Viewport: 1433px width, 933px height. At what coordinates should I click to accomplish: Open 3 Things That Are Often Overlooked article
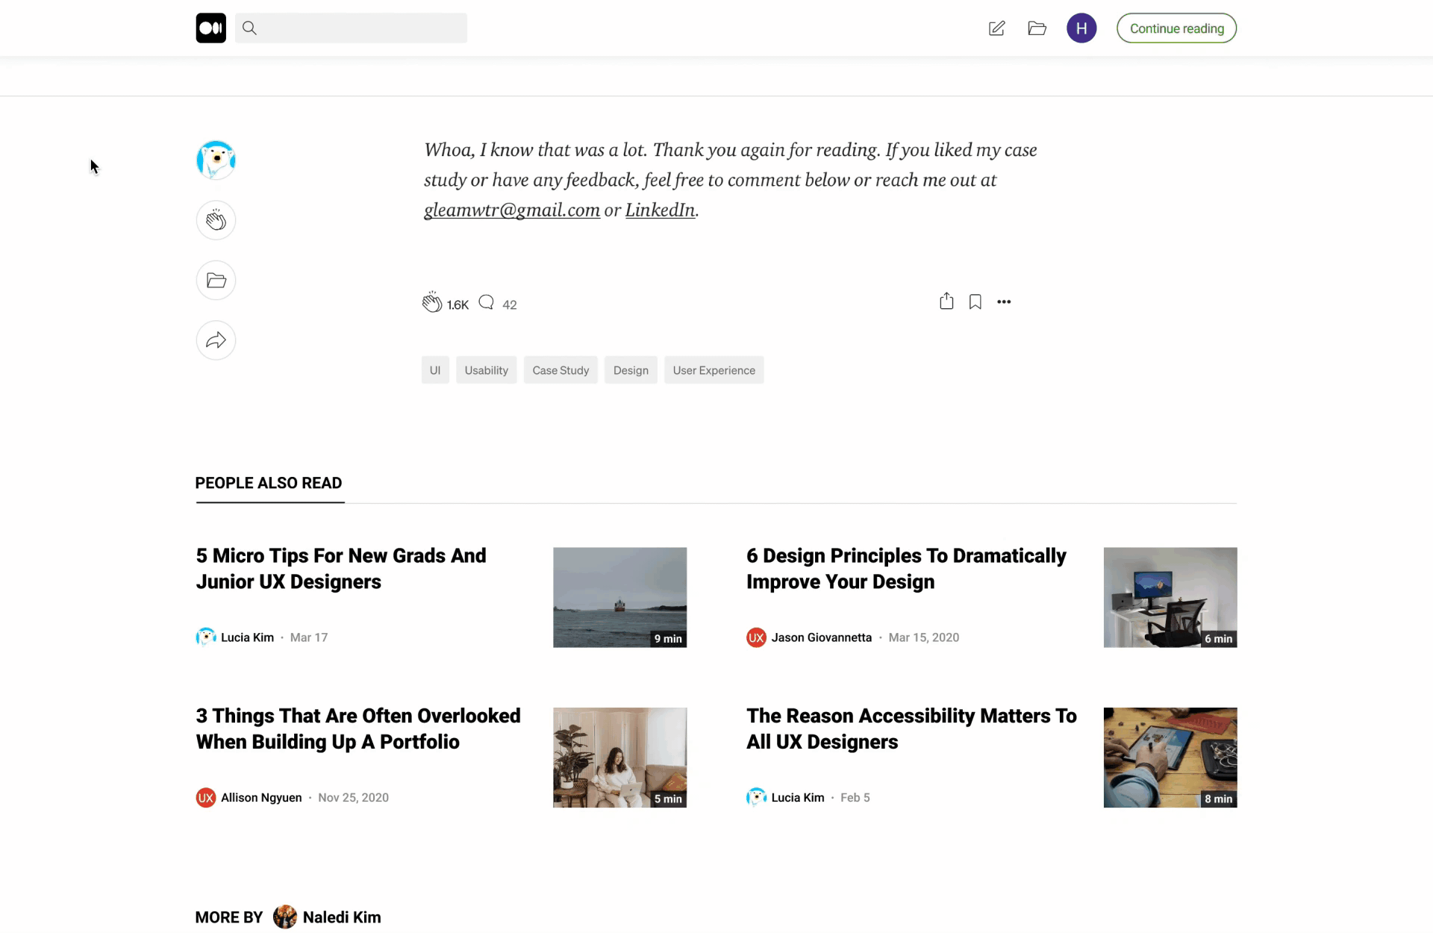tap(358, 728)
